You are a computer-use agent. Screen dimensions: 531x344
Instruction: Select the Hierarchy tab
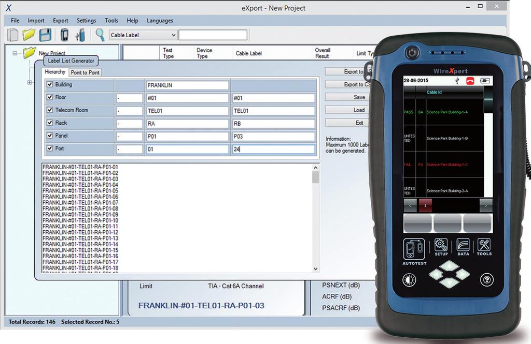55,72
